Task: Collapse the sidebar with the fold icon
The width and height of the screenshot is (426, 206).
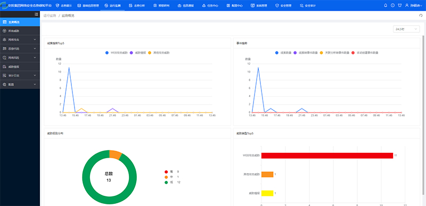Action: pyautogui.click(x=36, y=14)
